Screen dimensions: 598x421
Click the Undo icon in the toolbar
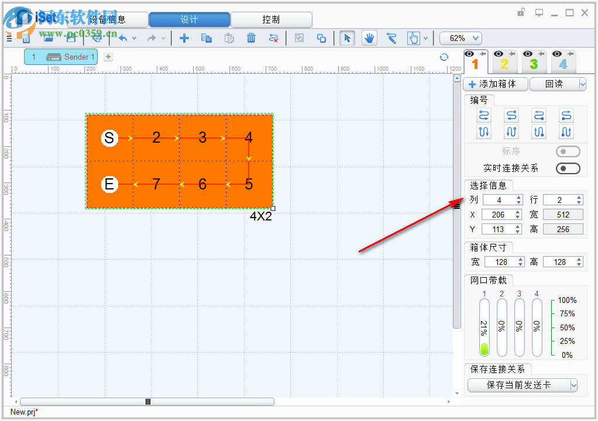[x=124, y=38]
